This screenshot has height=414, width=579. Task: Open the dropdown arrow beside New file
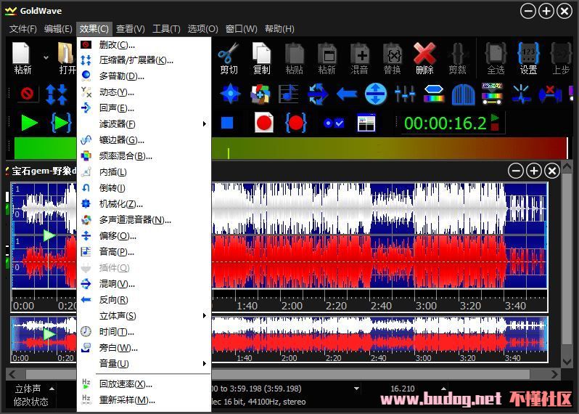coord(46,57)
